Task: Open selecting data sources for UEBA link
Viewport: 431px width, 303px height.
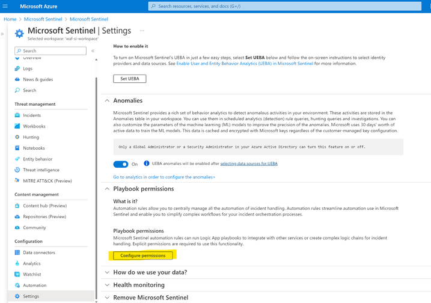Action: point(249,164)
